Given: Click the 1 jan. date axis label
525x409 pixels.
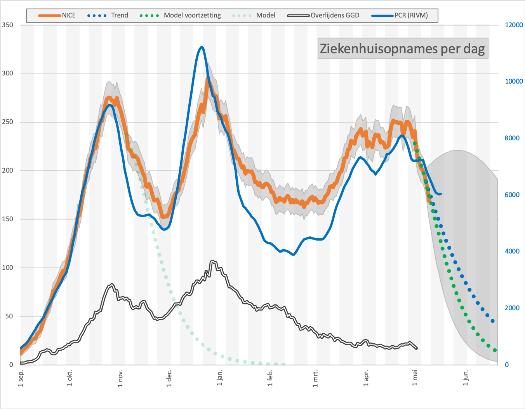Looking at the screenshot, I should click(x=220, y=378).
